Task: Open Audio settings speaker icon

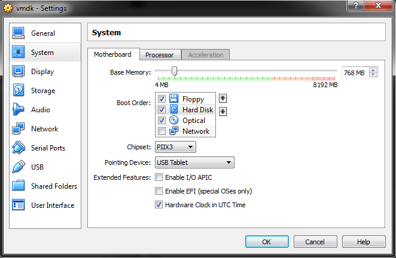Action: coord(19,110)
